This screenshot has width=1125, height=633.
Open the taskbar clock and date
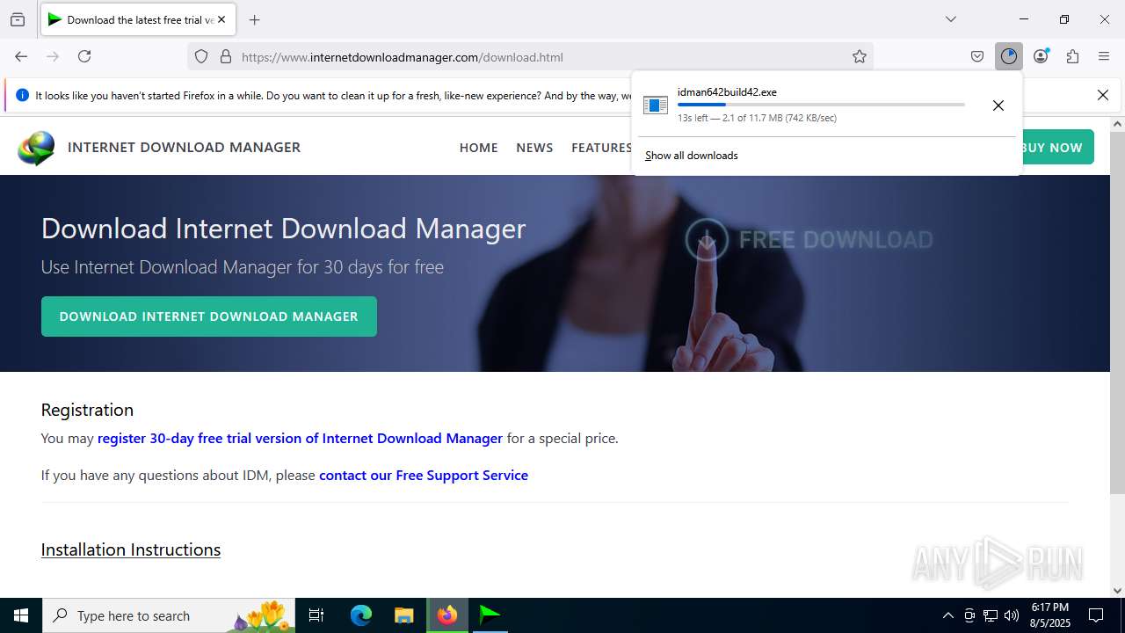tap(1049, 615)
